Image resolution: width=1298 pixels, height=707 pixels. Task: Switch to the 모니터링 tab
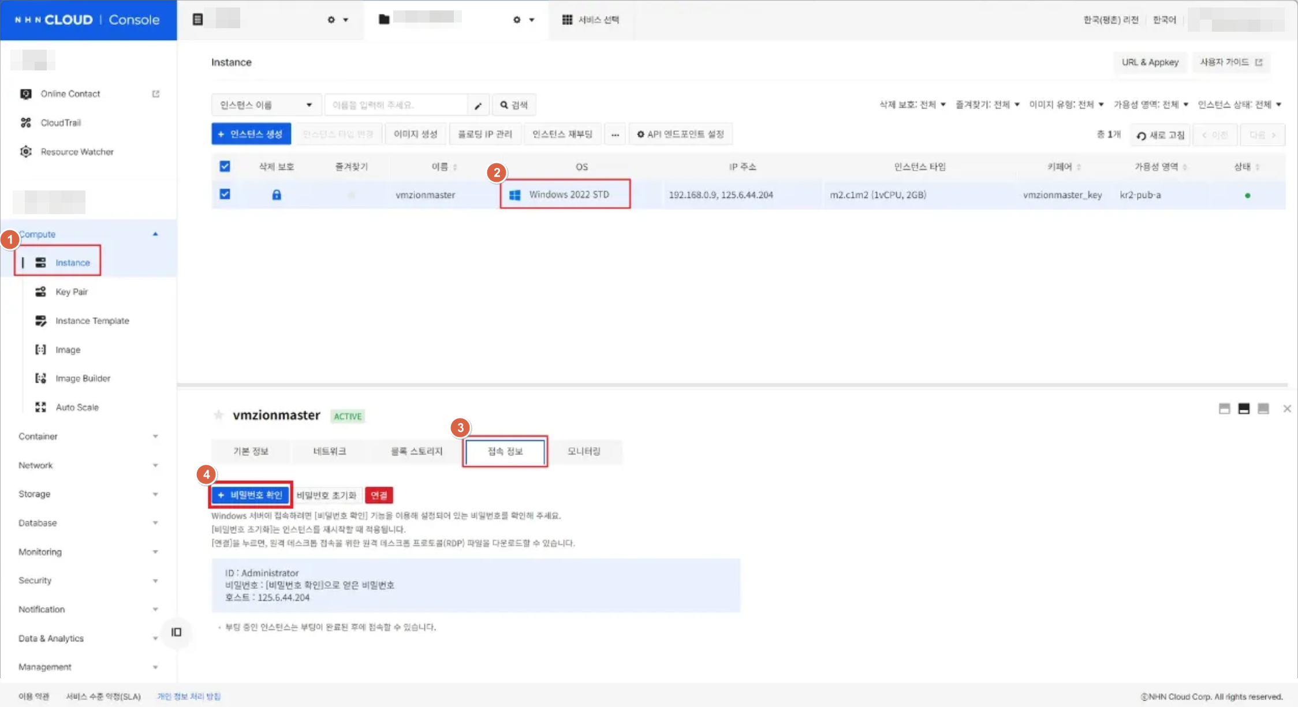584,451
